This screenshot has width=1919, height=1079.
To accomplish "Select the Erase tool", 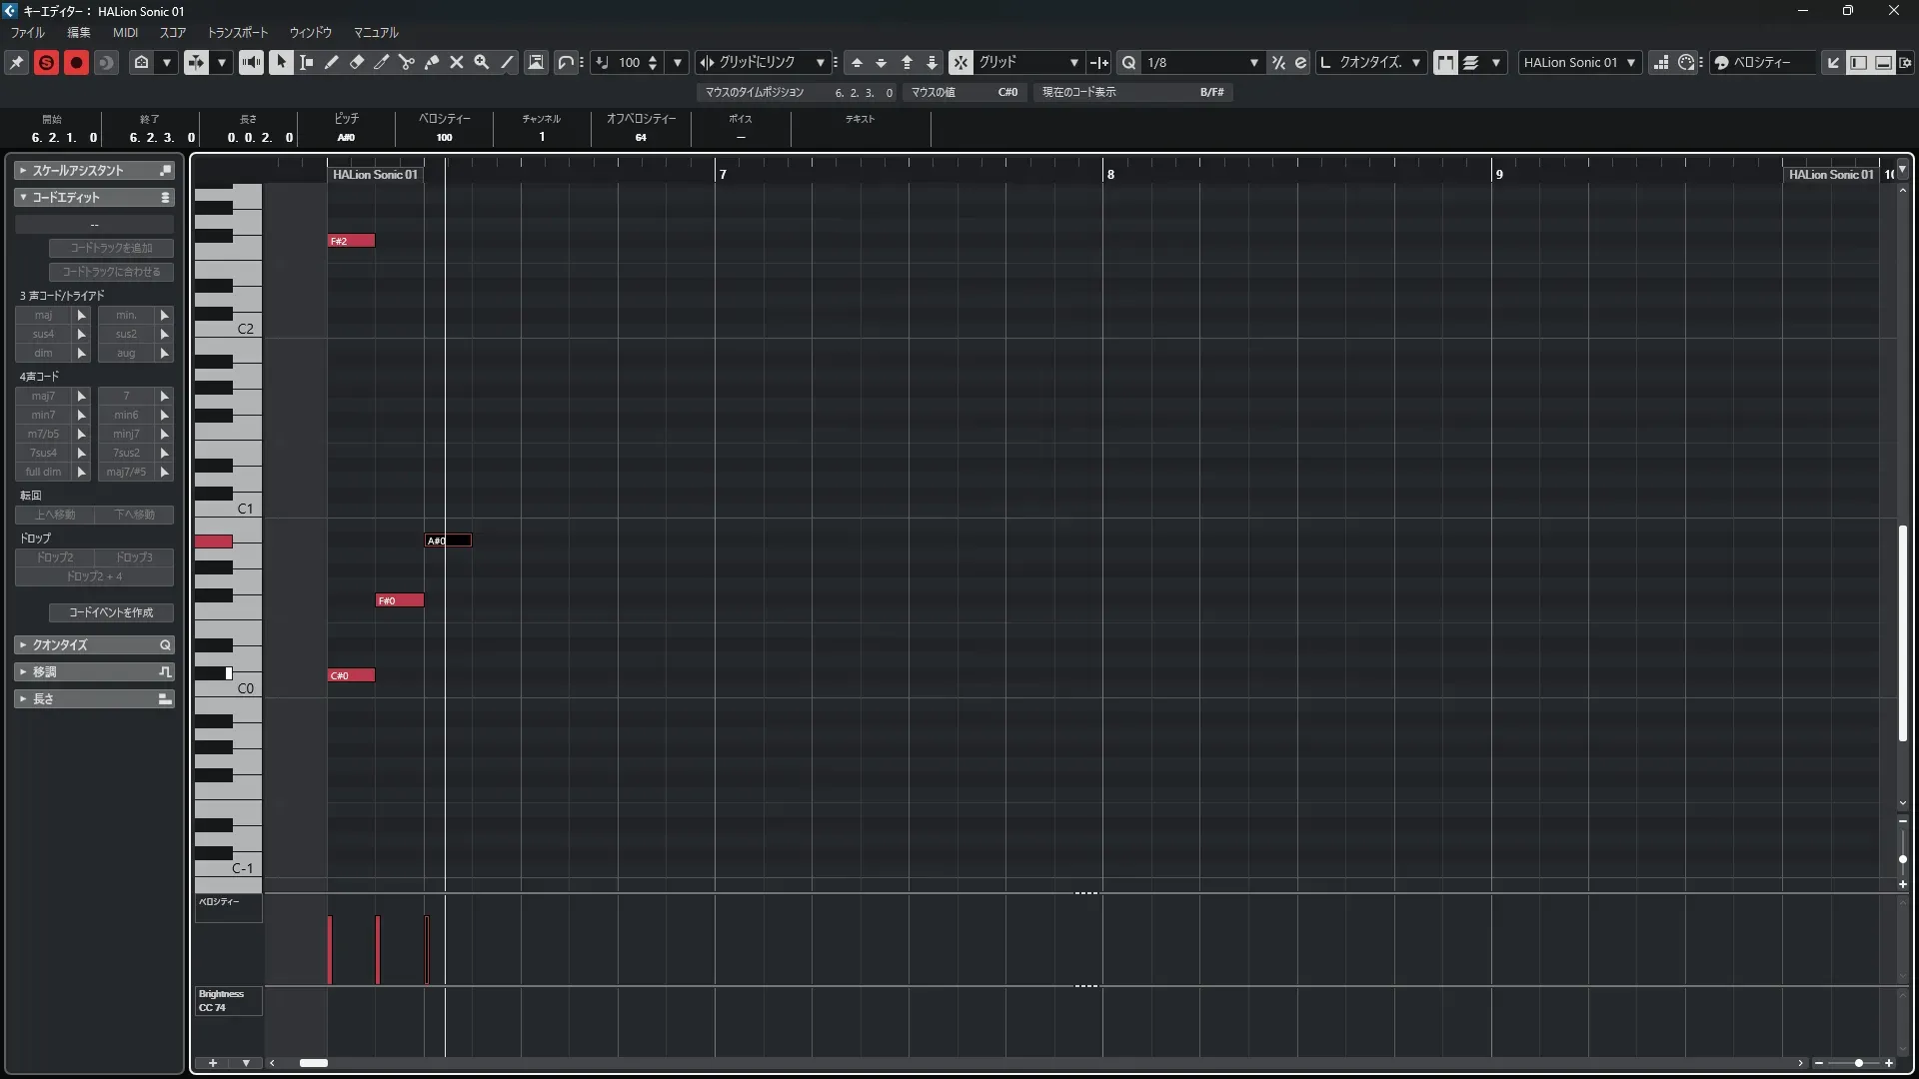I will [x=357, y=62].
